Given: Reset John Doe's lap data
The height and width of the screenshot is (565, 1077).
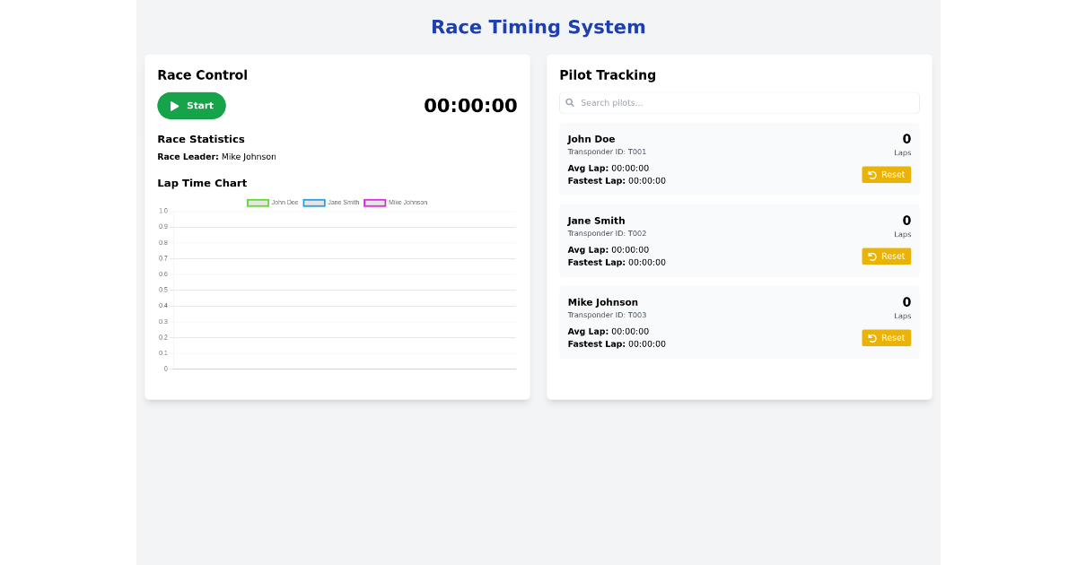Looking at the screenshot, I should click(886, 174).
